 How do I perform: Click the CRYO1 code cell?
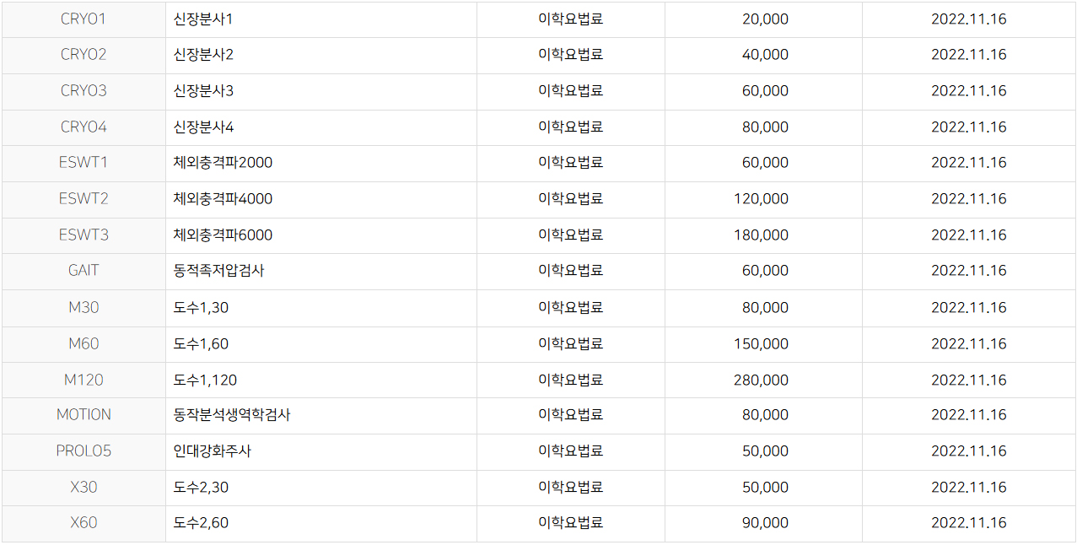pyautogui.click(x=83, y=19)
